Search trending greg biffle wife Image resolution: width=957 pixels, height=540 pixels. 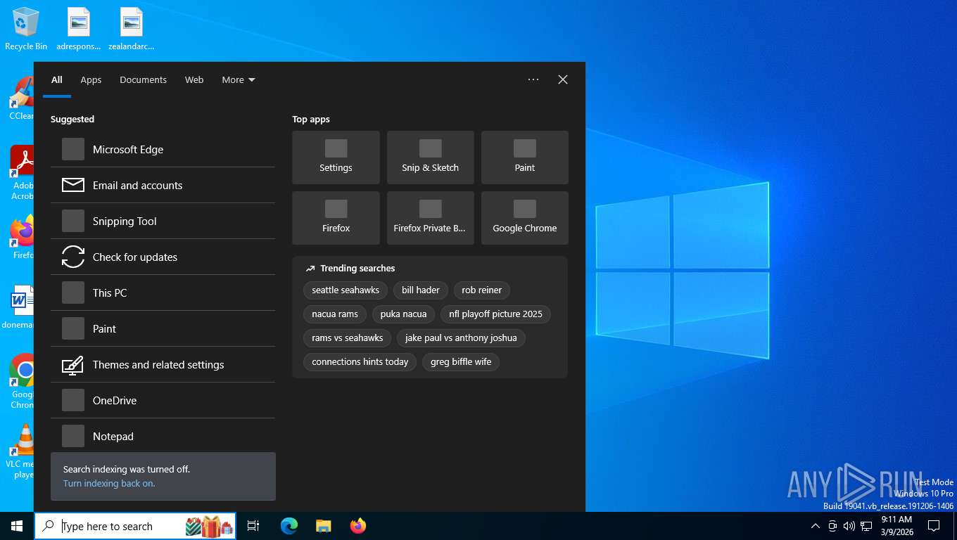(461, 361)
